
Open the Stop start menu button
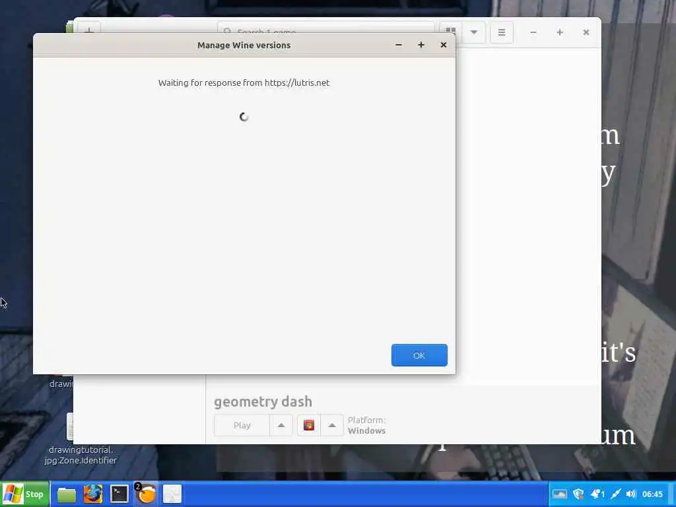click(x=24, y=494)
